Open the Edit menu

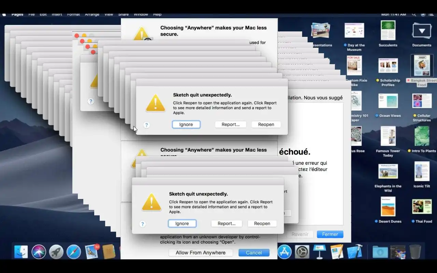click(x=43, y=14)
